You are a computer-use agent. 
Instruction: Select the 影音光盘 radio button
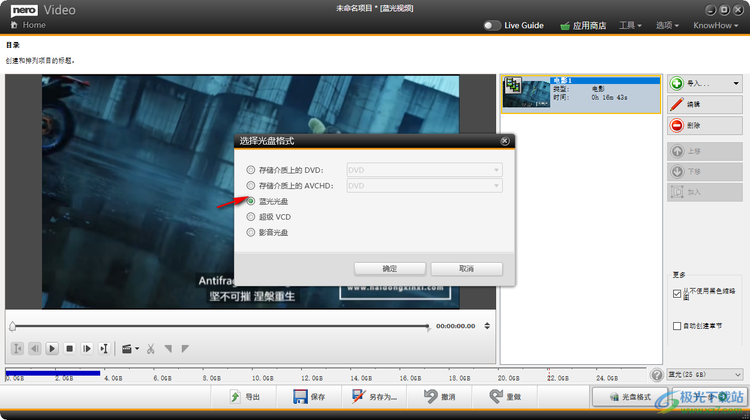tap(251, 232)
